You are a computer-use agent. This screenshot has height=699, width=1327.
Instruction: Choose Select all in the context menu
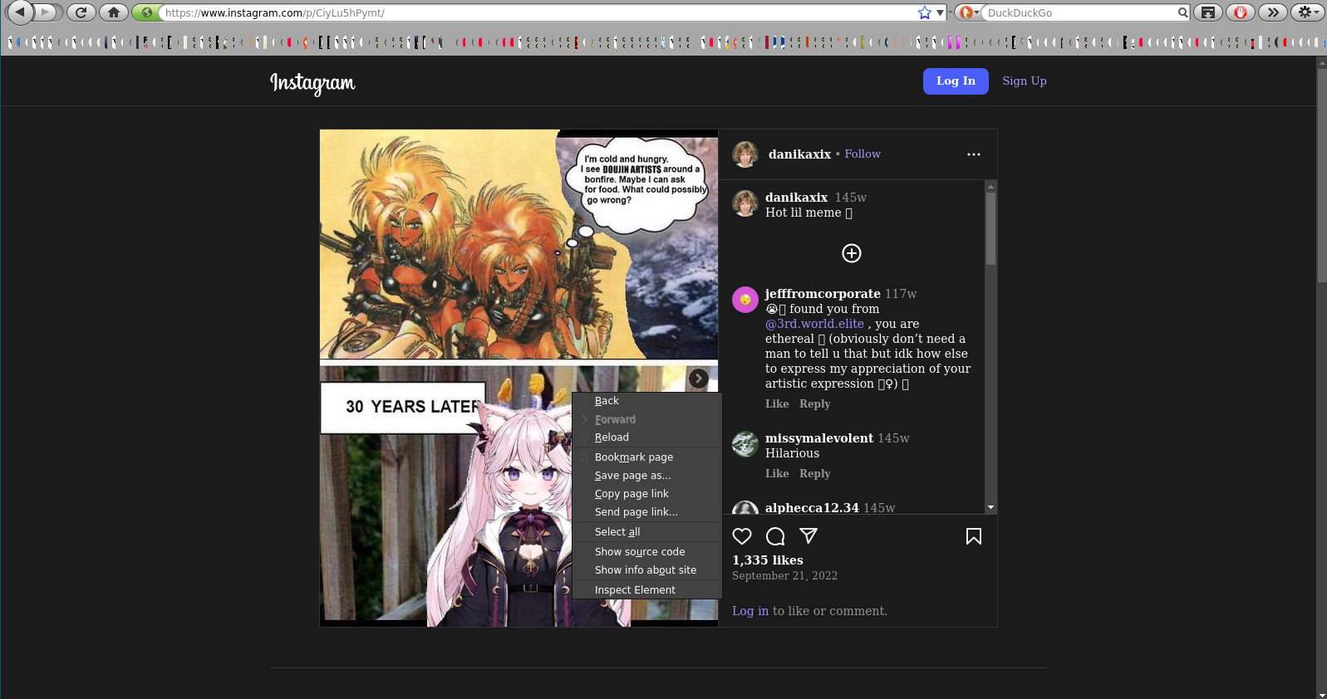pyautogui.click(x=646, y=532)
